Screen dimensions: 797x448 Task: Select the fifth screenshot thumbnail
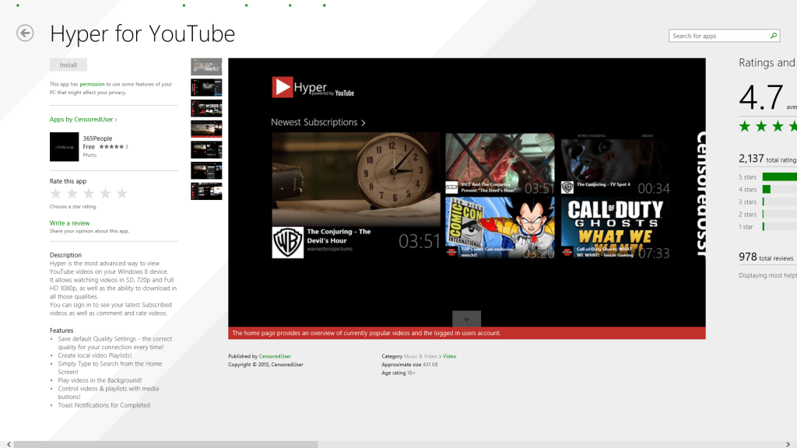pos(206,150)
